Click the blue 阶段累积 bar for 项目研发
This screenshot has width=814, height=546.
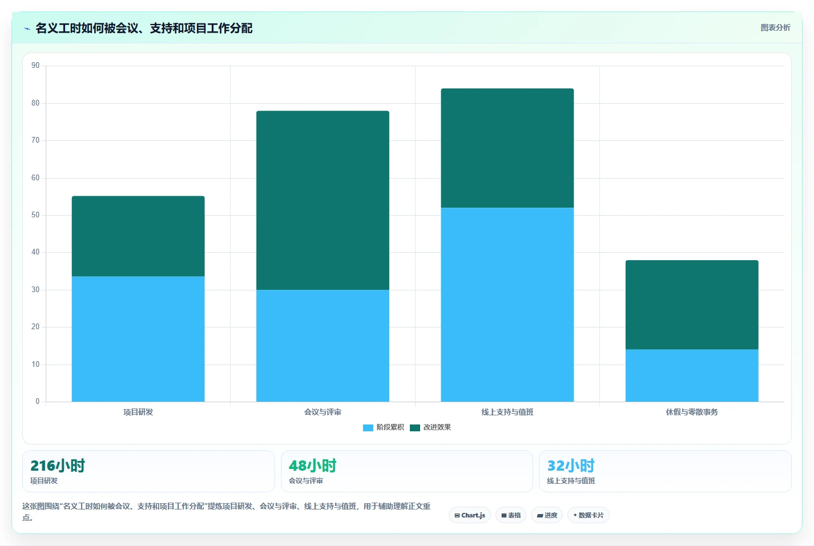click(138, 339)
